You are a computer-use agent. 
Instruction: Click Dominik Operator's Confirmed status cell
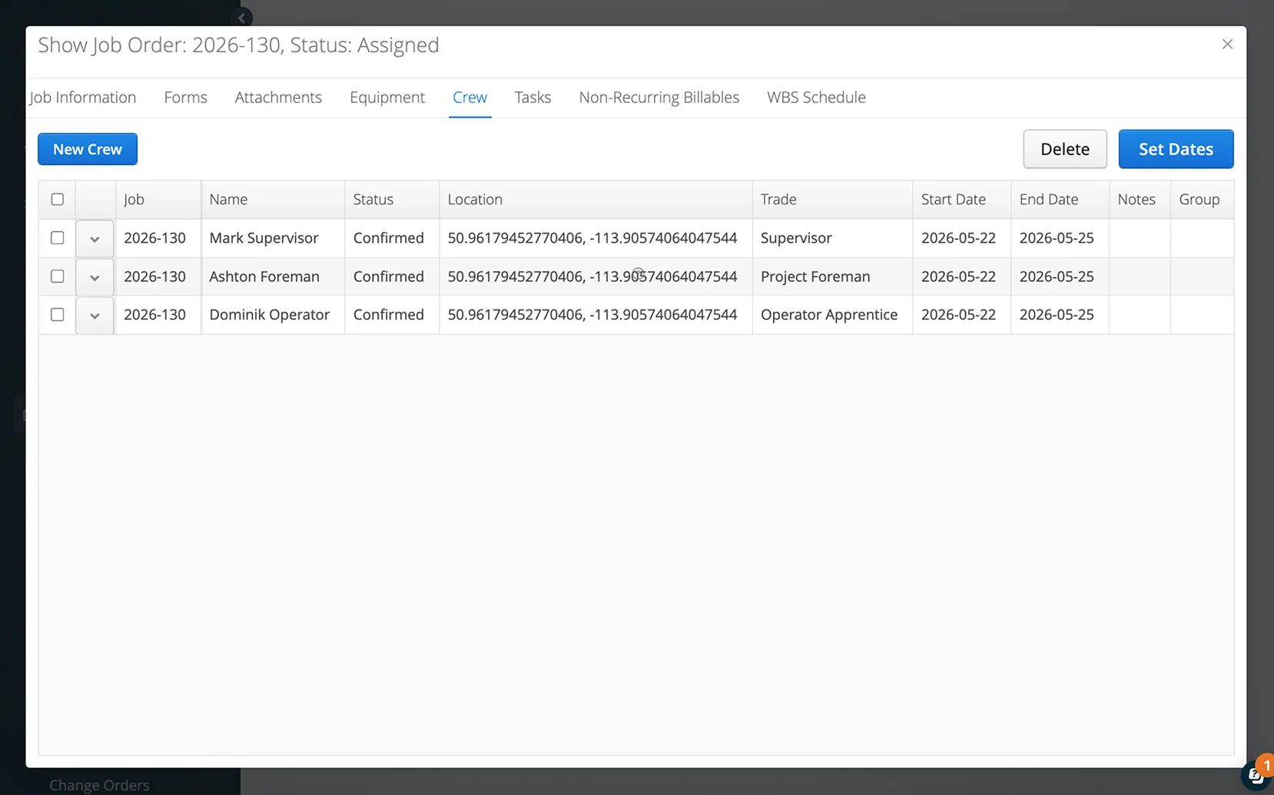pyautogui.click(x=392, y=315)
